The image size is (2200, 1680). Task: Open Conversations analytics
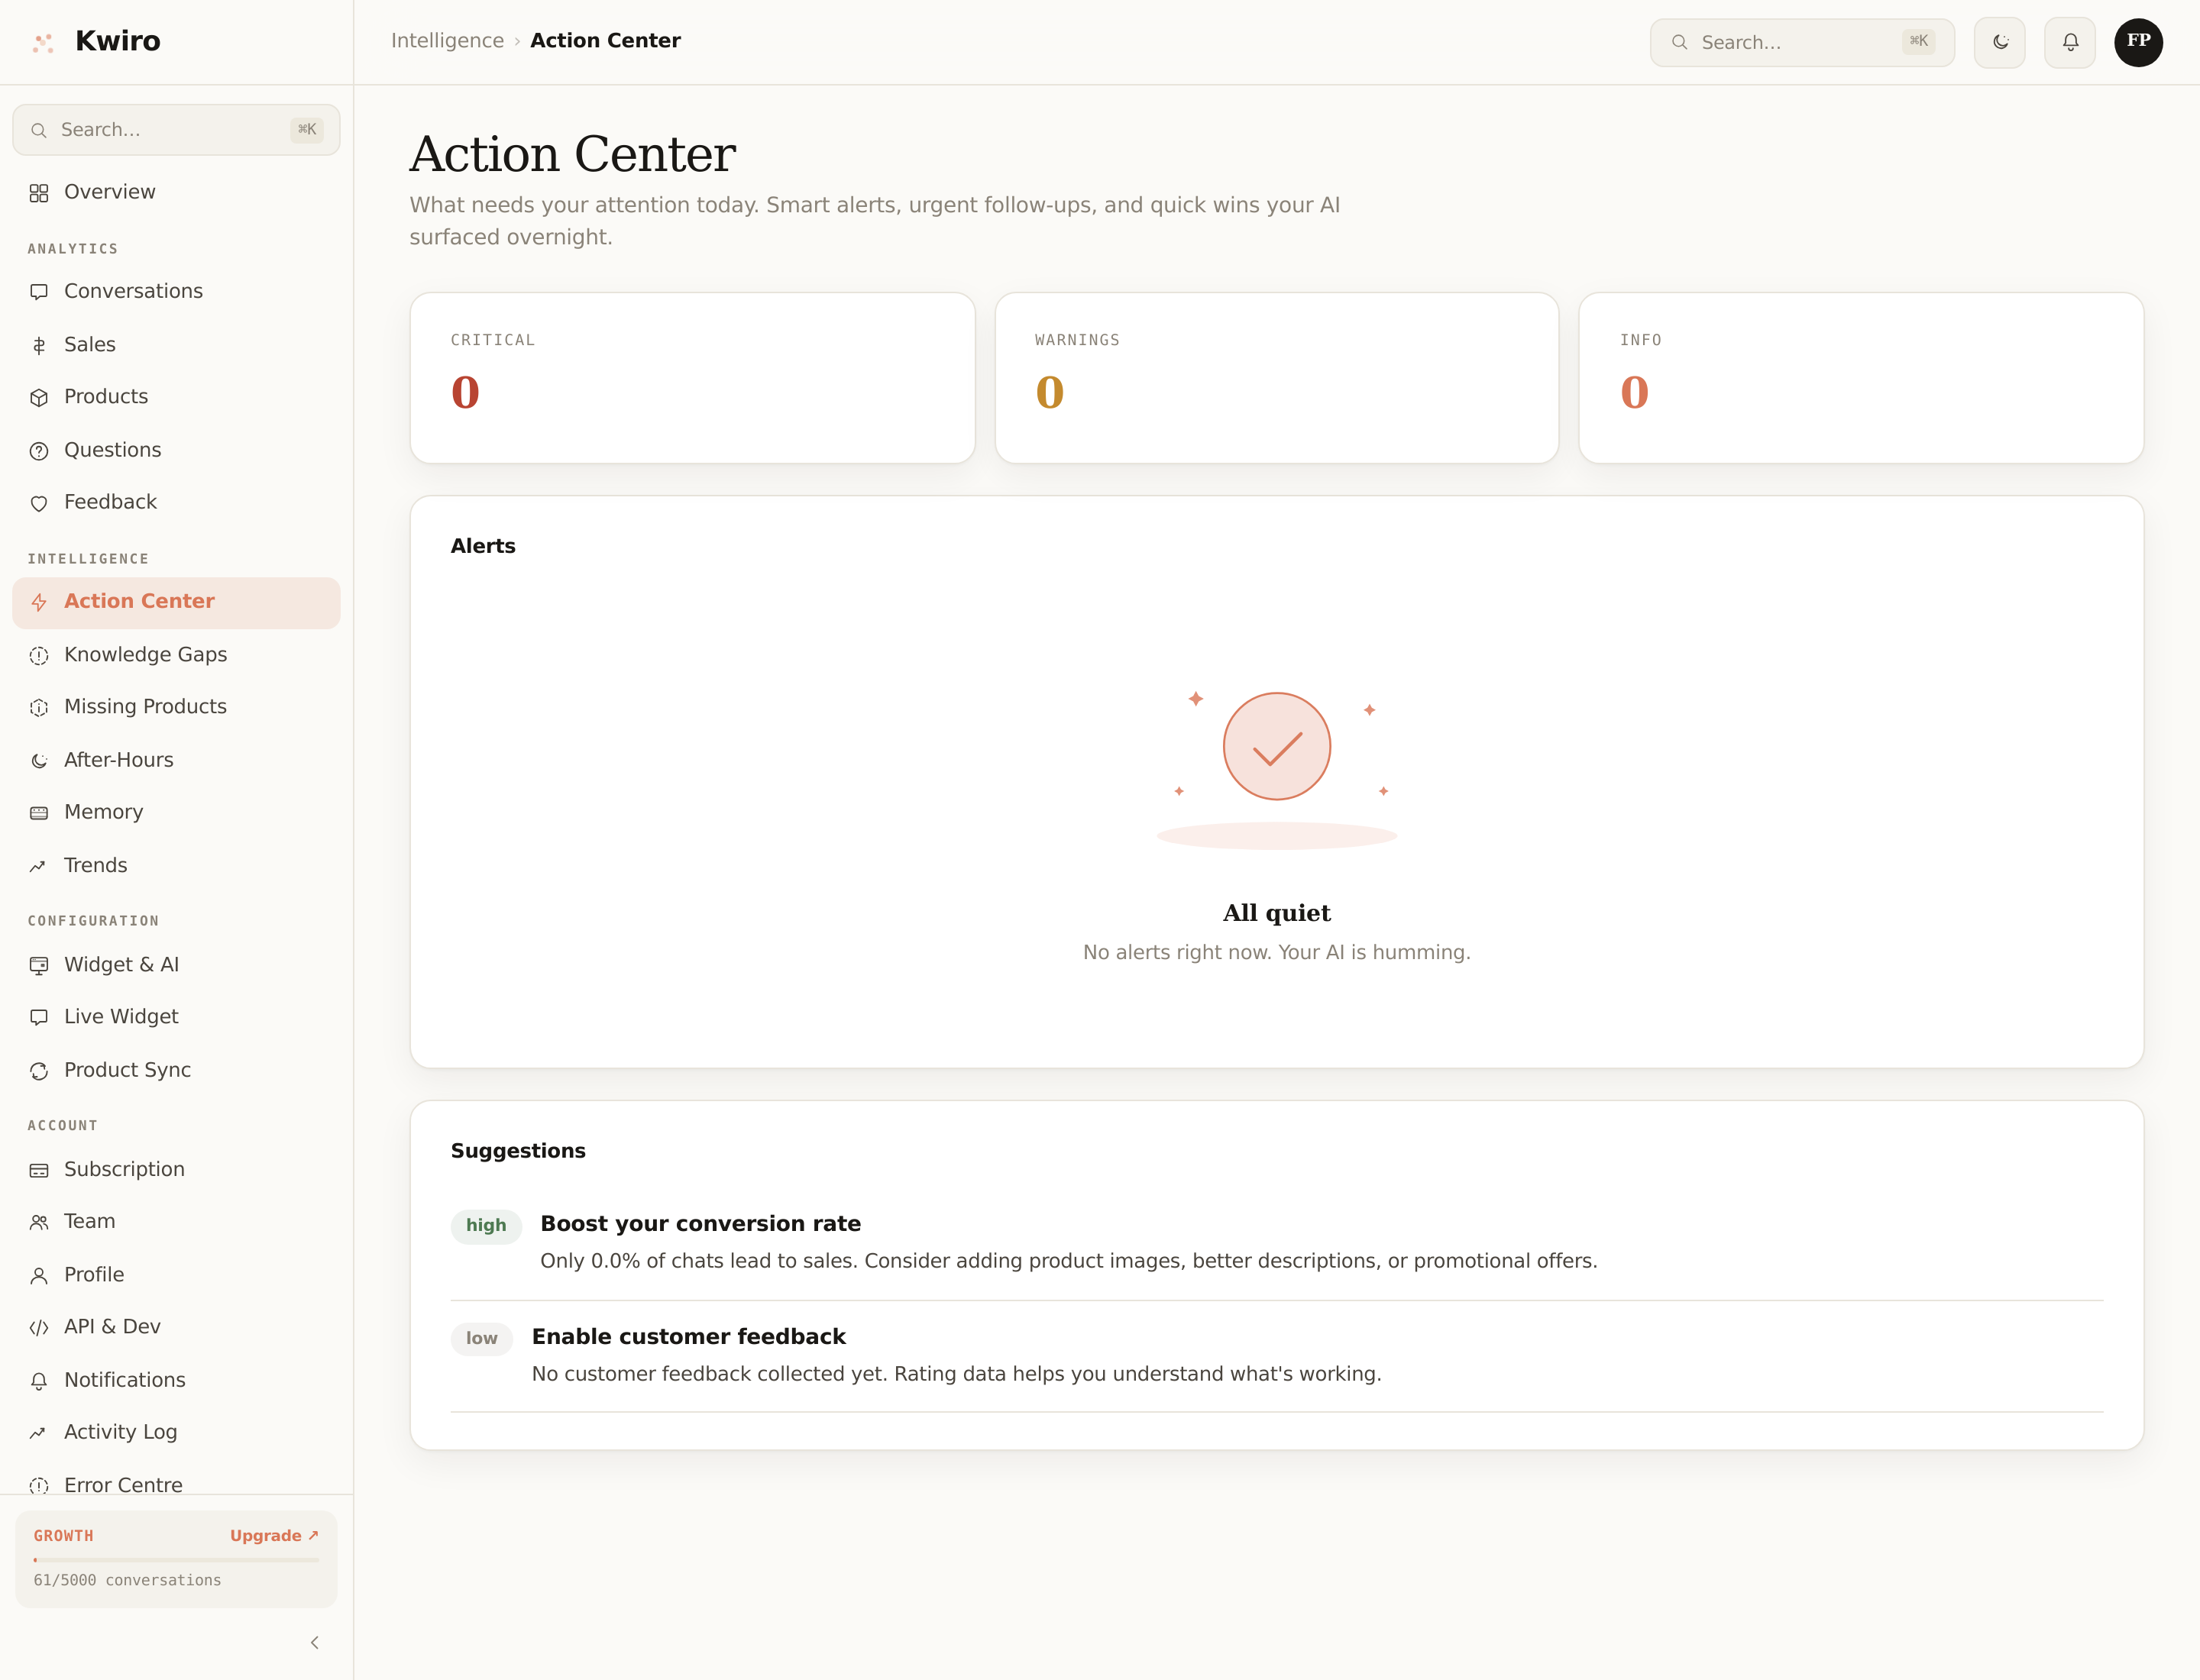click(176, 291)
